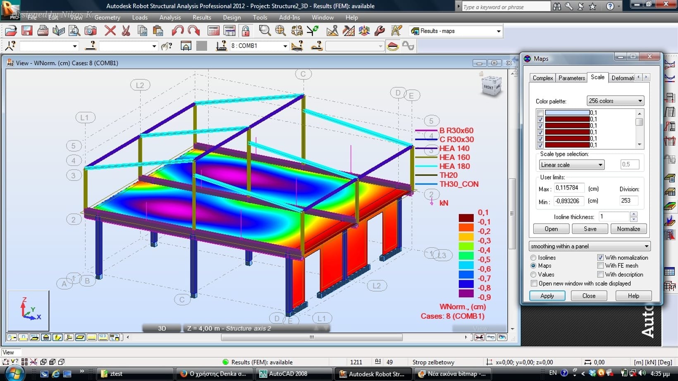The height and width of the screenshot is (381, 678).
Task: Select the Isolines radio button
Action: [533, 258]
